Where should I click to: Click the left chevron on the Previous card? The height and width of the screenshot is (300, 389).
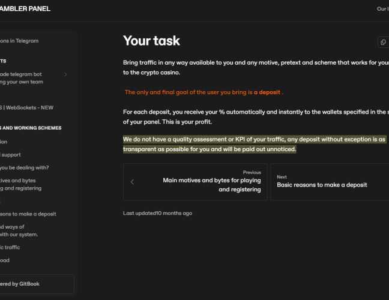[133, 182]
